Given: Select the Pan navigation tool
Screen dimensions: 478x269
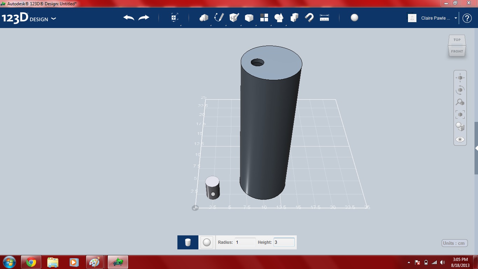Looking at the screenshot, I should pos(460,78).
